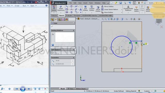The image size is (165, 93).
Task: Open the 3D Views tab
Action: click(x=70, y=89)
